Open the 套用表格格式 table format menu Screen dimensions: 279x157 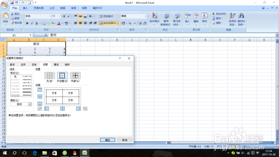click(166, 19)
